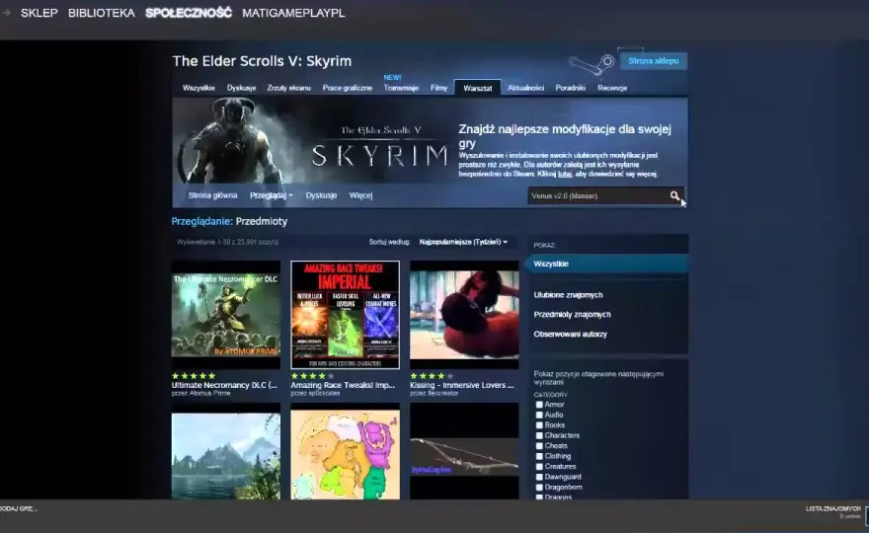
Task: Open the SPOŁECZNOŚĆ menu
Action: (189, 13)
